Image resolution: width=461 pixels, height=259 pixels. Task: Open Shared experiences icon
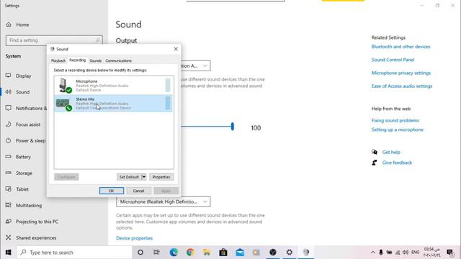point(8,237)
